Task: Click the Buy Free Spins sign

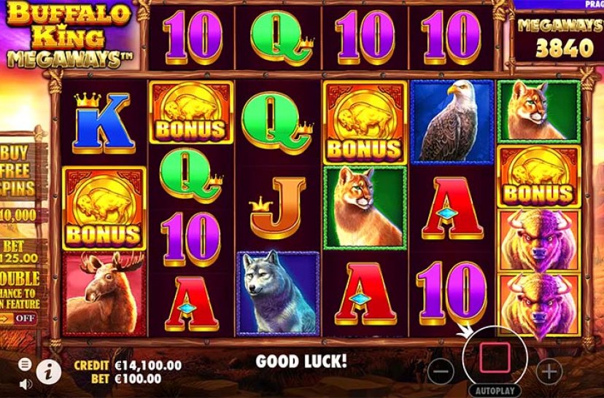Action: (18, 171)
